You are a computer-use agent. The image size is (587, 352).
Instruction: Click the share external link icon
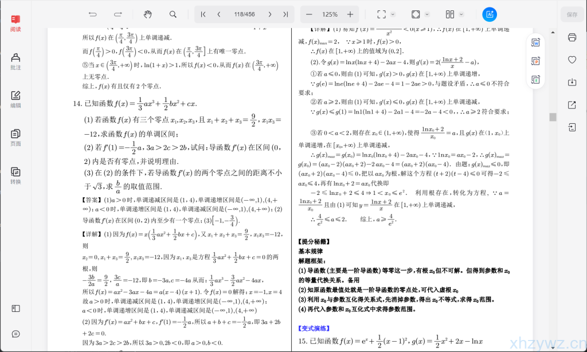(x=572, y=105)
